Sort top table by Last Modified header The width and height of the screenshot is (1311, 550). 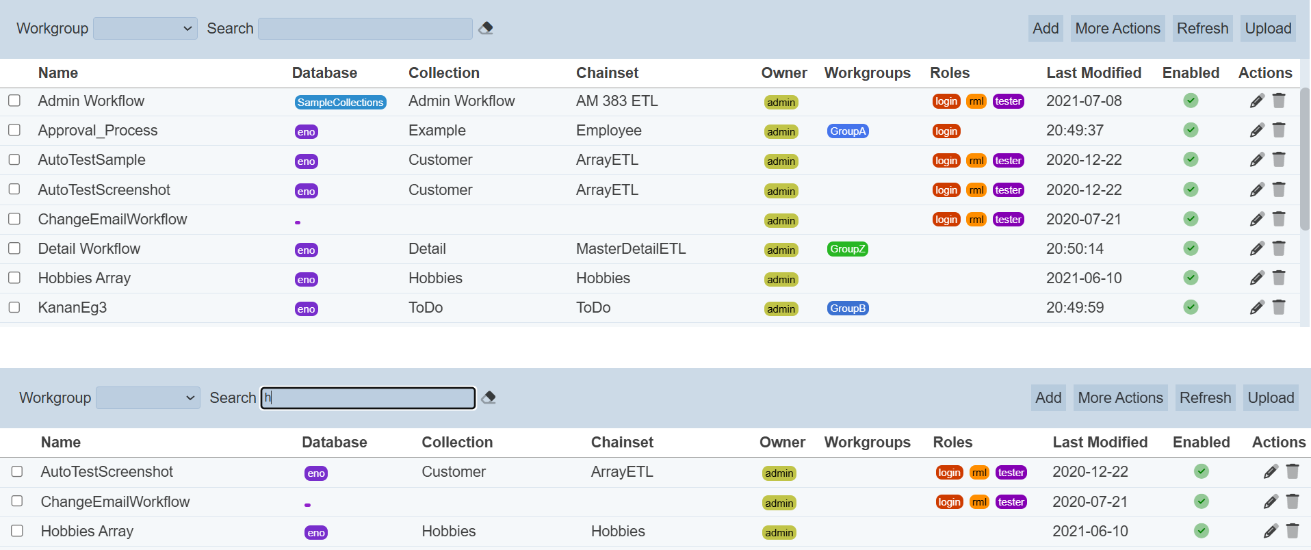1093,73
